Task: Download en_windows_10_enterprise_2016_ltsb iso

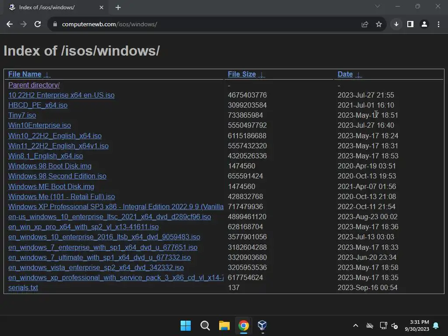Action: click(104, 237)
